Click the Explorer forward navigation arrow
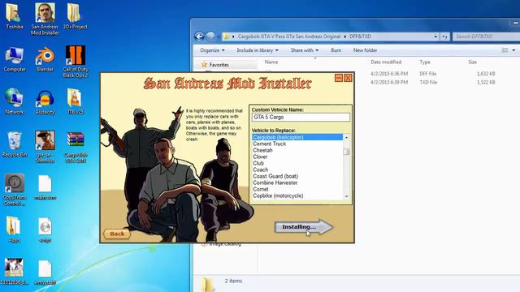The width and height of the screenshot is (520, 292). 210,36
